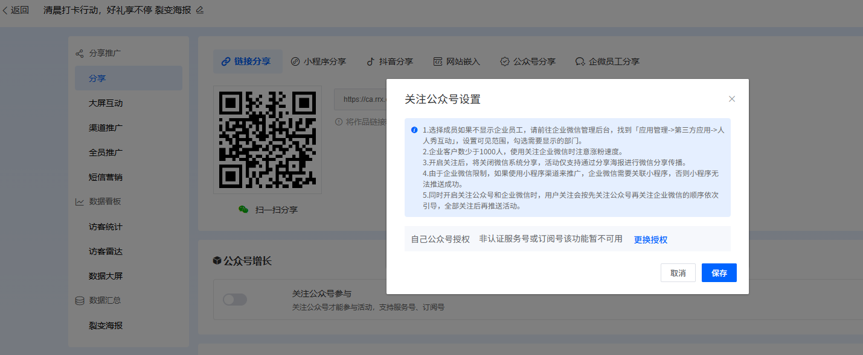Screen dimensions: 863x355
Task: Switch to 链接分享 tab
Action: pyautogui.click(x=247, y=61)
